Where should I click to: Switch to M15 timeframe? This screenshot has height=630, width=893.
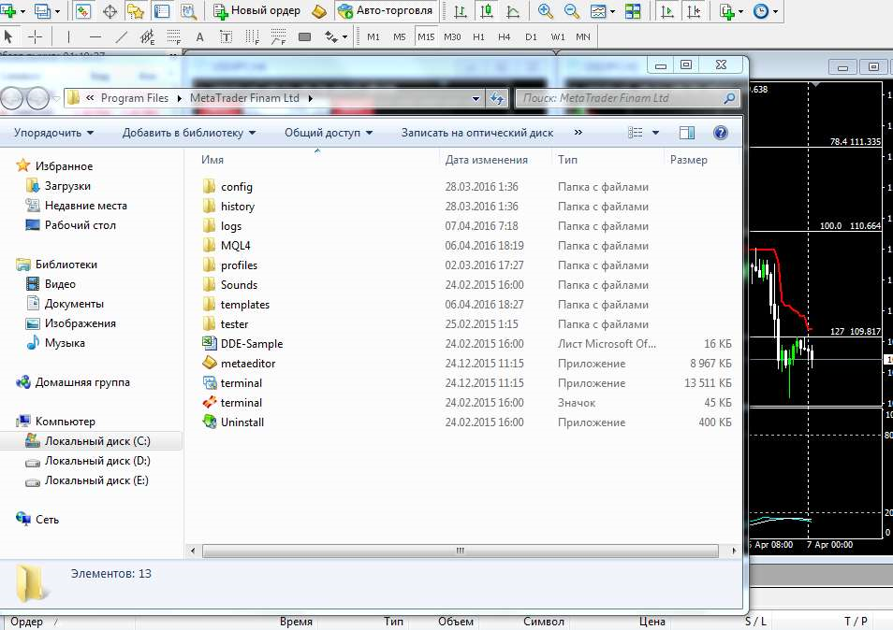[x=426, y=37]
